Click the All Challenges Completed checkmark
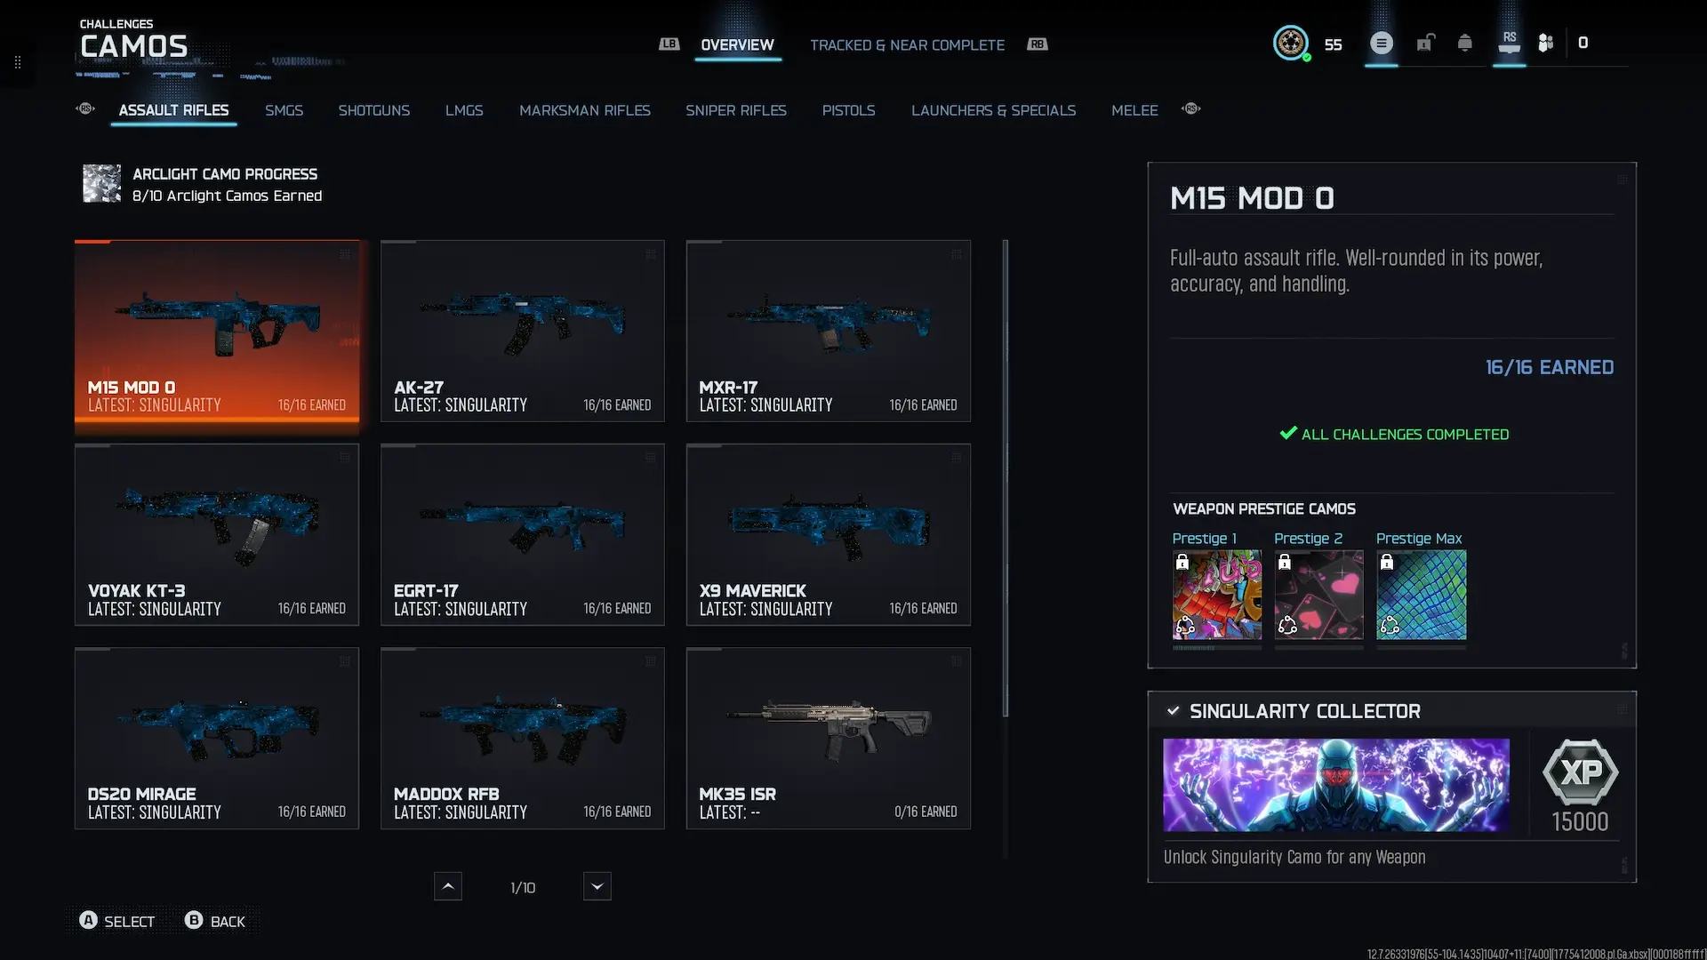 click(1287, 433)
